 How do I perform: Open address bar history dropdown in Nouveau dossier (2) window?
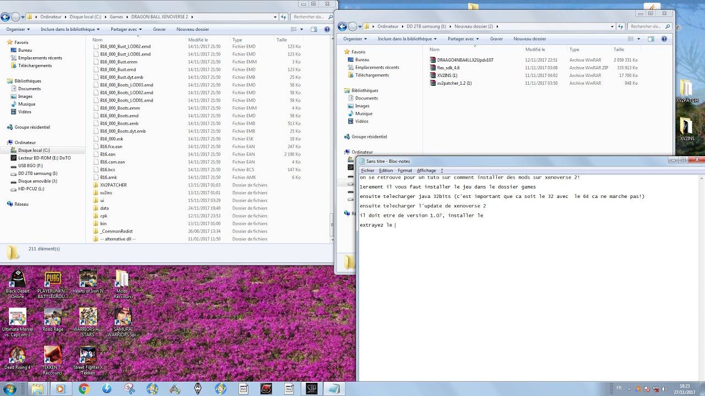point(612,26)
